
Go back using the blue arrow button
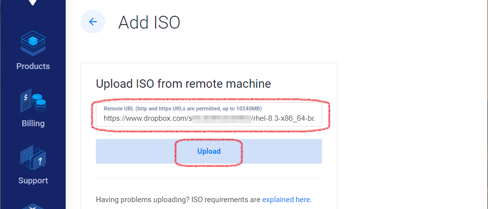[93, 22]
